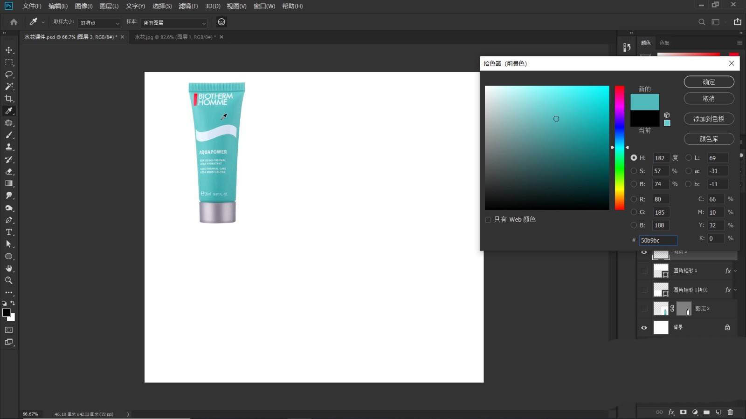746x419 pixels.
Task: Close the color picker dialog
Action: click(x=732, y=63)
